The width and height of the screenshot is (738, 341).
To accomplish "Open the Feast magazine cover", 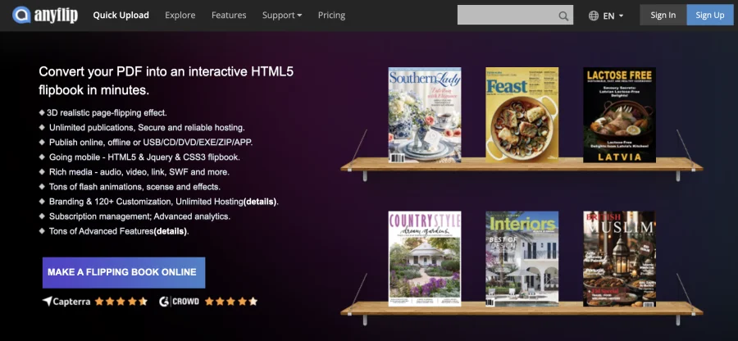I will [522, 115].
